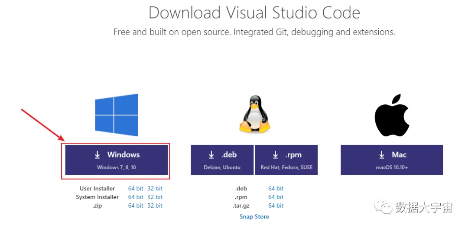Viewport: 468px width, 228px height.
Task: Click the .rpm label under Linux buttons
Action: click(x=241, y=197)
